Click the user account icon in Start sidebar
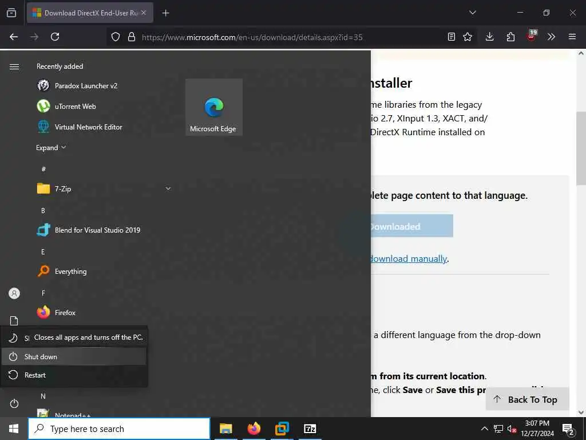Image resolution: width=586 pixels, height=440 pixels. tap(14, 293)
